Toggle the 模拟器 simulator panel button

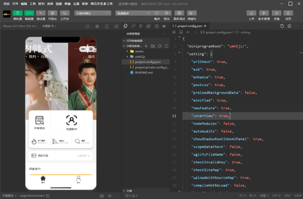[x=18, y=13]
